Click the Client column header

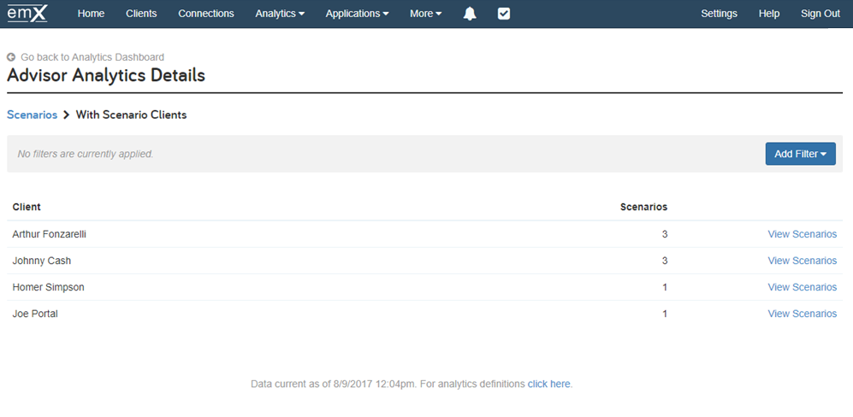27,207
